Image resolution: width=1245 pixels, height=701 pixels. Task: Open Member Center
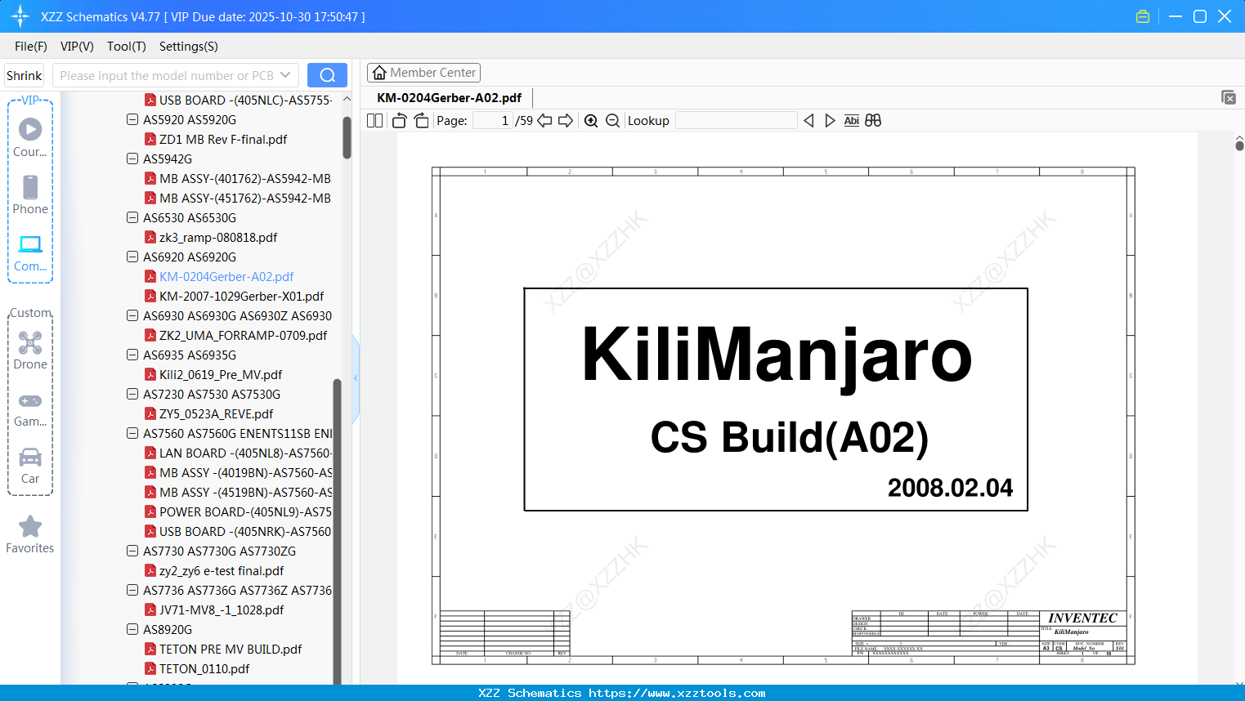point(423,73)
